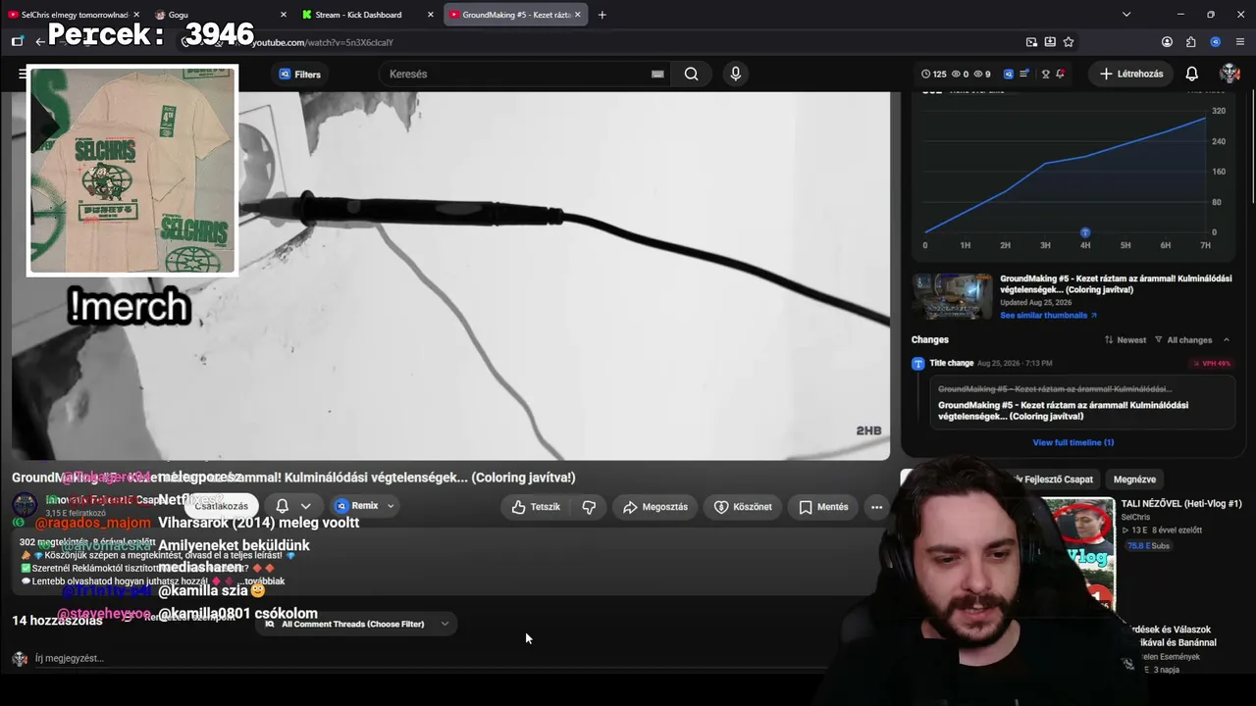The height and width of the screenshot is (706, 1256).
Task: Save the video with Mentés
Action: pos(823,507)
